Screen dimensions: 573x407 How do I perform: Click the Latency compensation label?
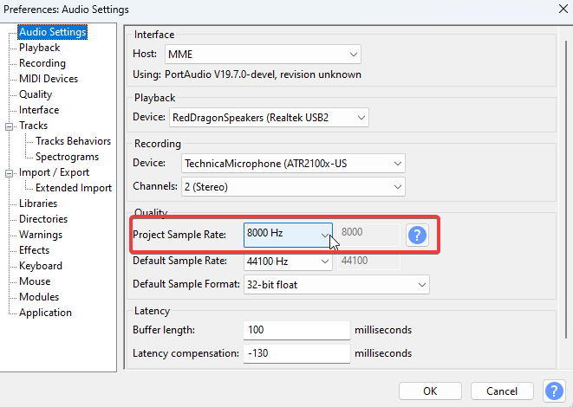pyautogui.click(x=186, y=353)
